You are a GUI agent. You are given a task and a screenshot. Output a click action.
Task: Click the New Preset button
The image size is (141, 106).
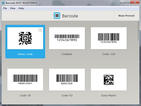126,16
